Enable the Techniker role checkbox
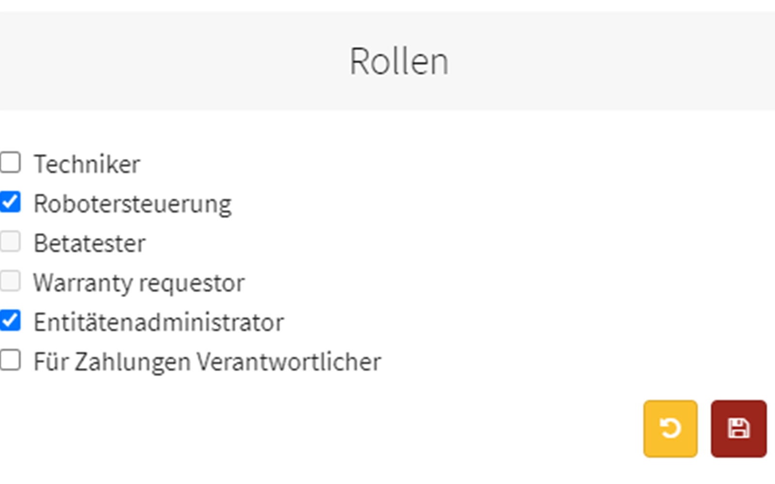This screenshot has height=484, width=775. (x=10, y=163)
